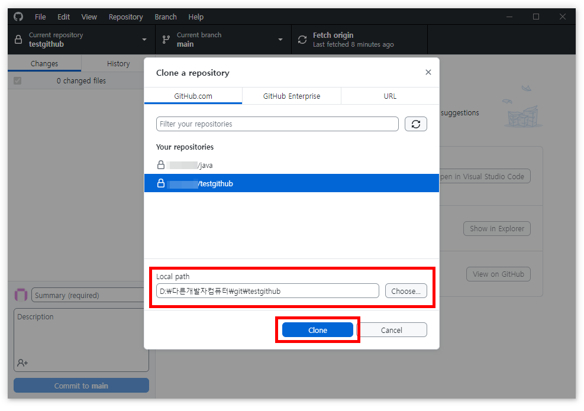
Task: Click the Summary (required) field
Action: pos(88,295)
